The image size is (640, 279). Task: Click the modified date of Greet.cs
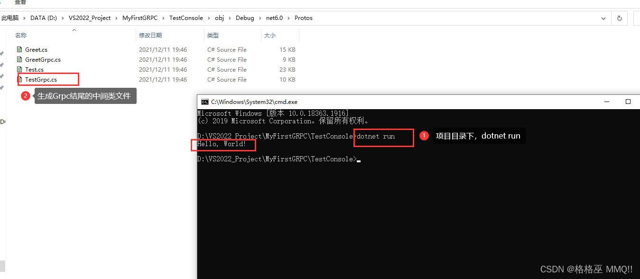click(x=163, y=49)
